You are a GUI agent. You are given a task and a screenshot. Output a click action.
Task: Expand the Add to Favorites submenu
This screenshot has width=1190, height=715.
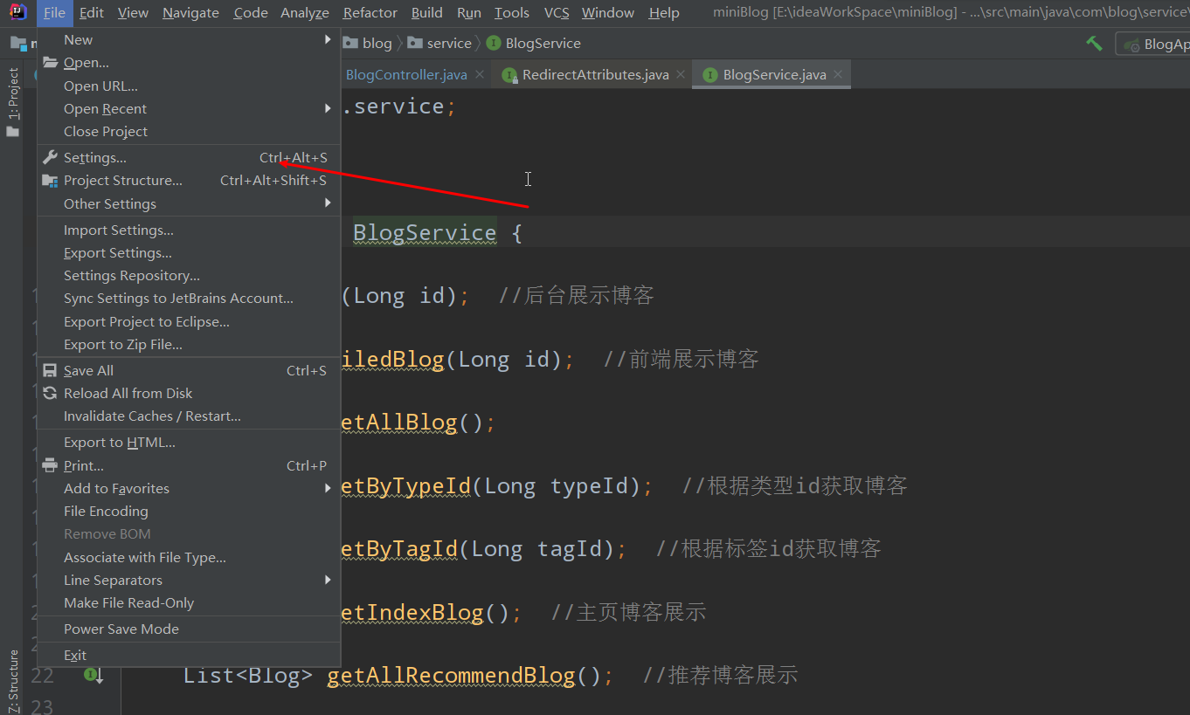coord(189,488)
